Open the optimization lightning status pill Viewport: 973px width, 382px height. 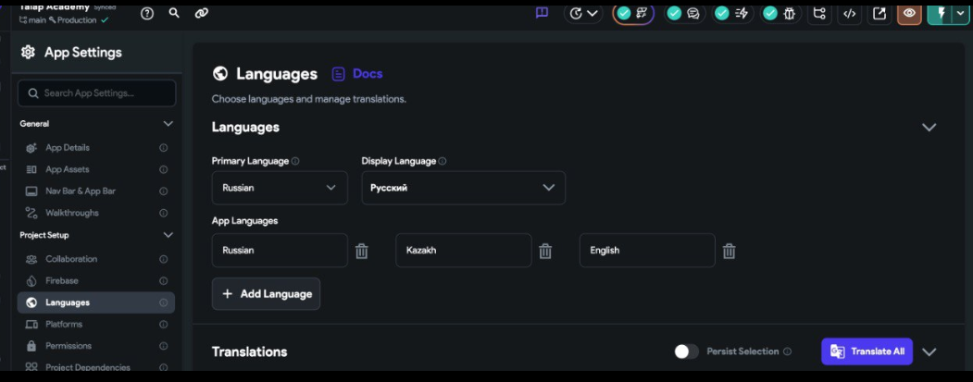click(x=731, y=14)
